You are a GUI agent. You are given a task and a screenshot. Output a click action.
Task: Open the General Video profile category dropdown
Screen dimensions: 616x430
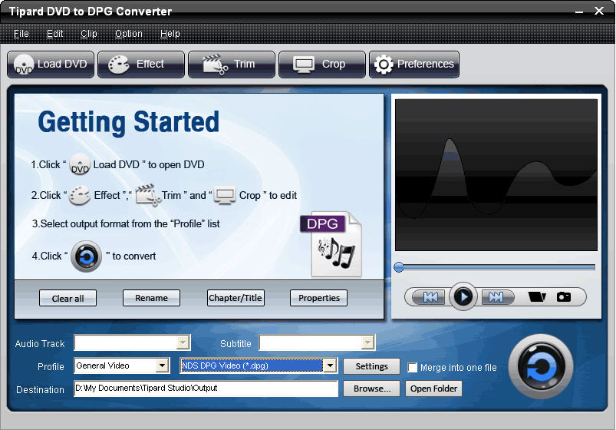click(162, 365)
